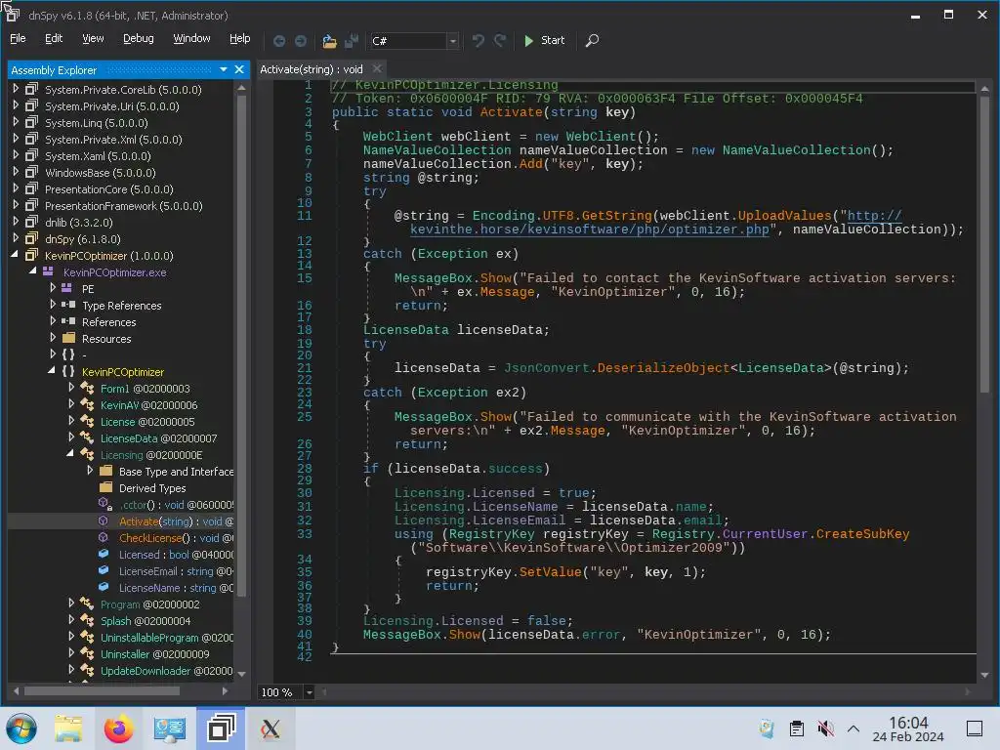Expand the dnSpy (6.1.8.0) node
Viewport: 1000px width, 750px height.
[x=16, y=238]
